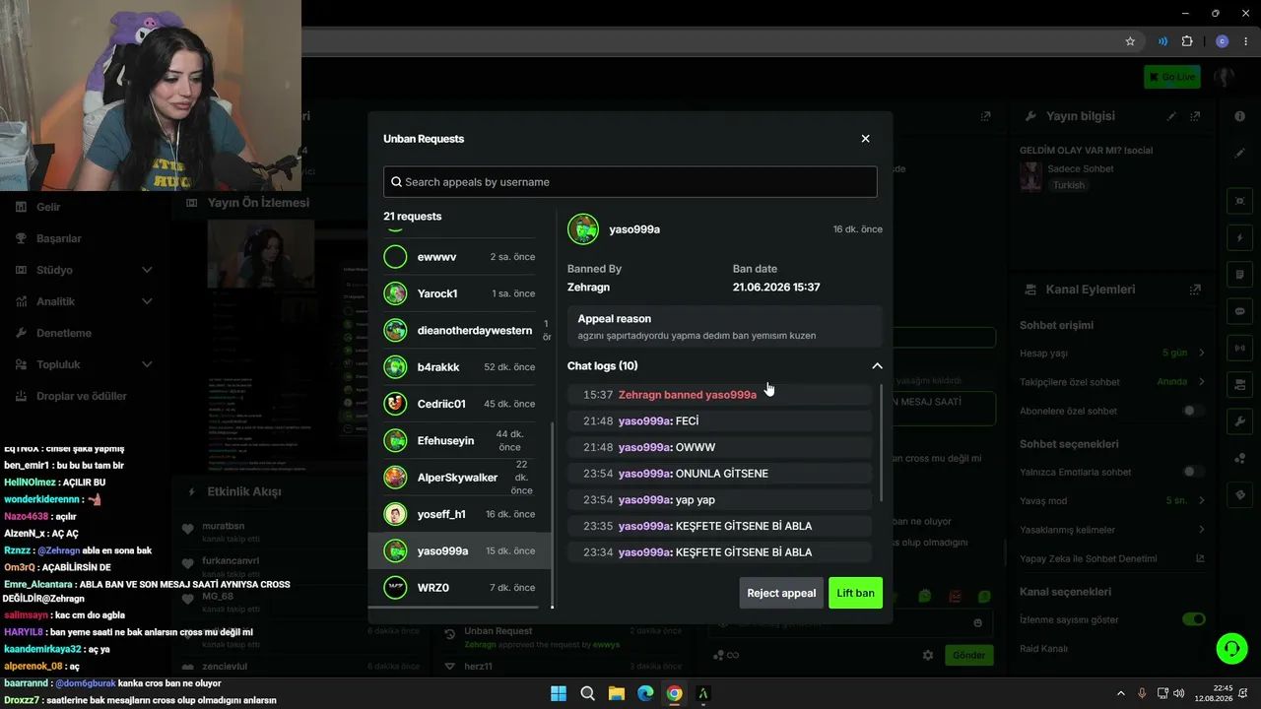Open the Windows Start menu
The image size is (1261, 709).
tap(559, 693)
